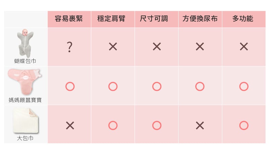Image resolution: width=269 pixels, height=154 pixels.
Task: Click the circle for 媽媽餵蠶寶寶 容易裹緊
Action: click(70, 86)
